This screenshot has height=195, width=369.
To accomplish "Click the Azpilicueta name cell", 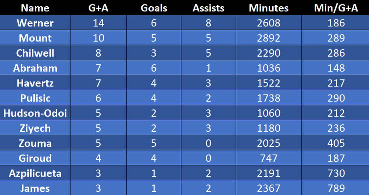I will tap(35, 173).
